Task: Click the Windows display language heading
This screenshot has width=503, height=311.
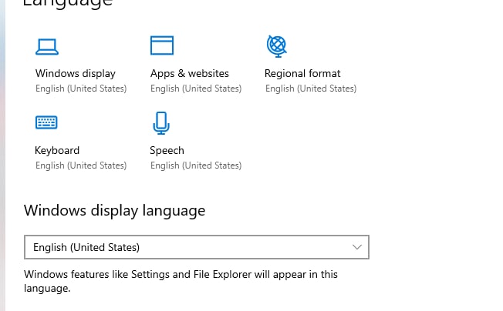Action: (114, 211)
